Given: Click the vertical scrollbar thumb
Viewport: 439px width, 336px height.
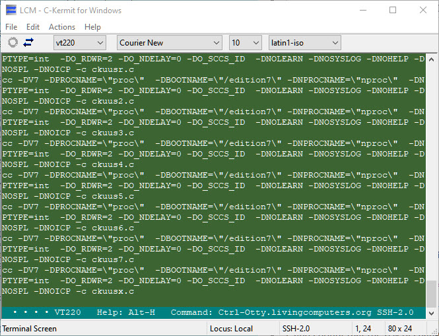Looking at the screenshot, I should (432, 294).
